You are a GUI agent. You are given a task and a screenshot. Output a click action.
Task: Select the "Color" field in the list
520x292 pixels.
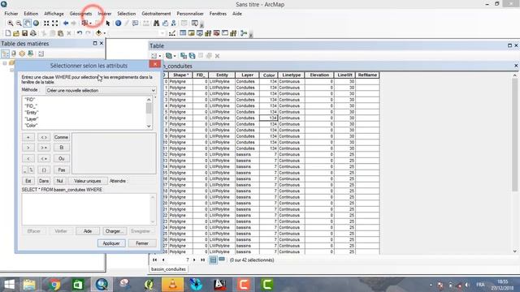[31, 126]
